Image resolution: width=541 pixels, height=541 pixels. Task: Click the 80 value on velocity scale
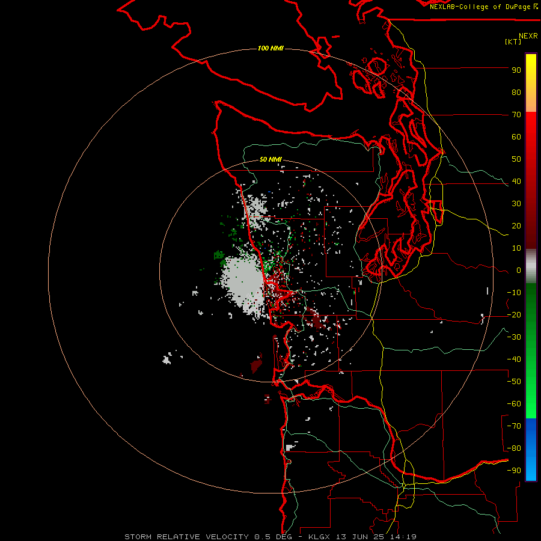pos(516,93)
